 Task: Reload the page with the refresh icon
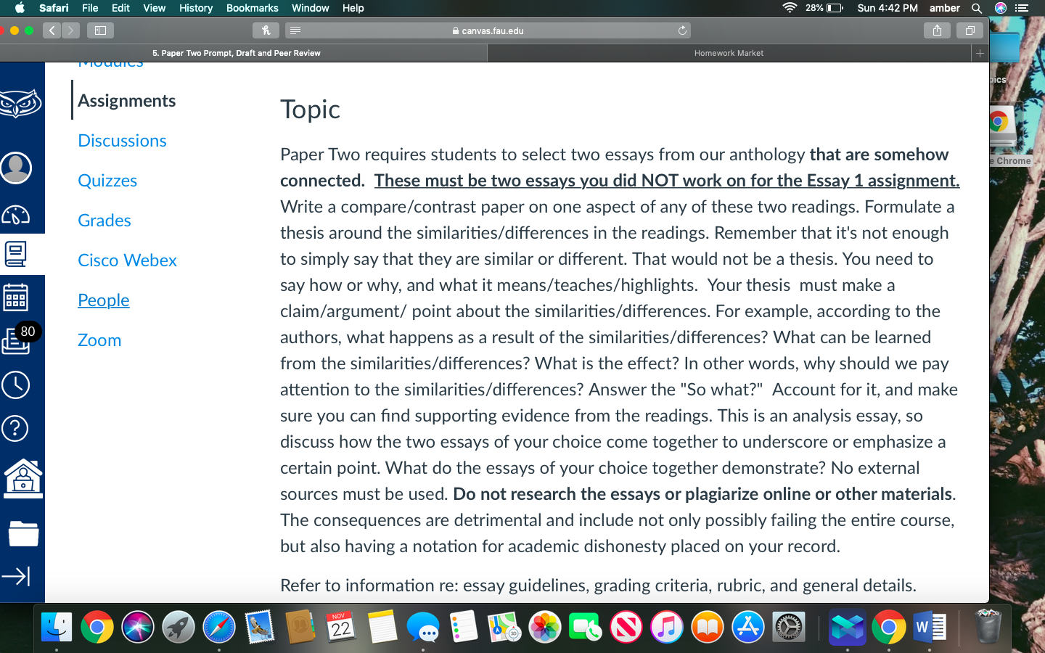[x=682, y=30]
